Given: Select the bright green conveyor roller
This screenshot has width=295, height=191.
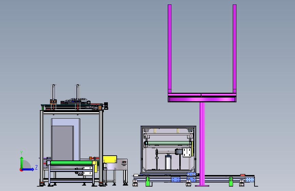Looking at the screenshot, I should tap(71, 163).
